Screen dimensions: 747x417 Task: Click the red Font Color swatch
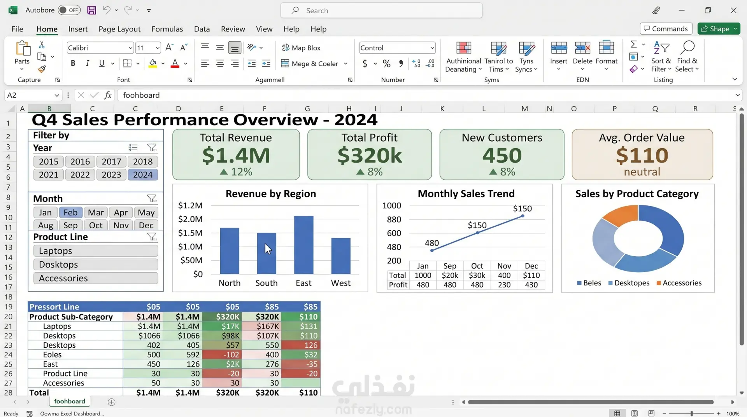coord(175,63)
